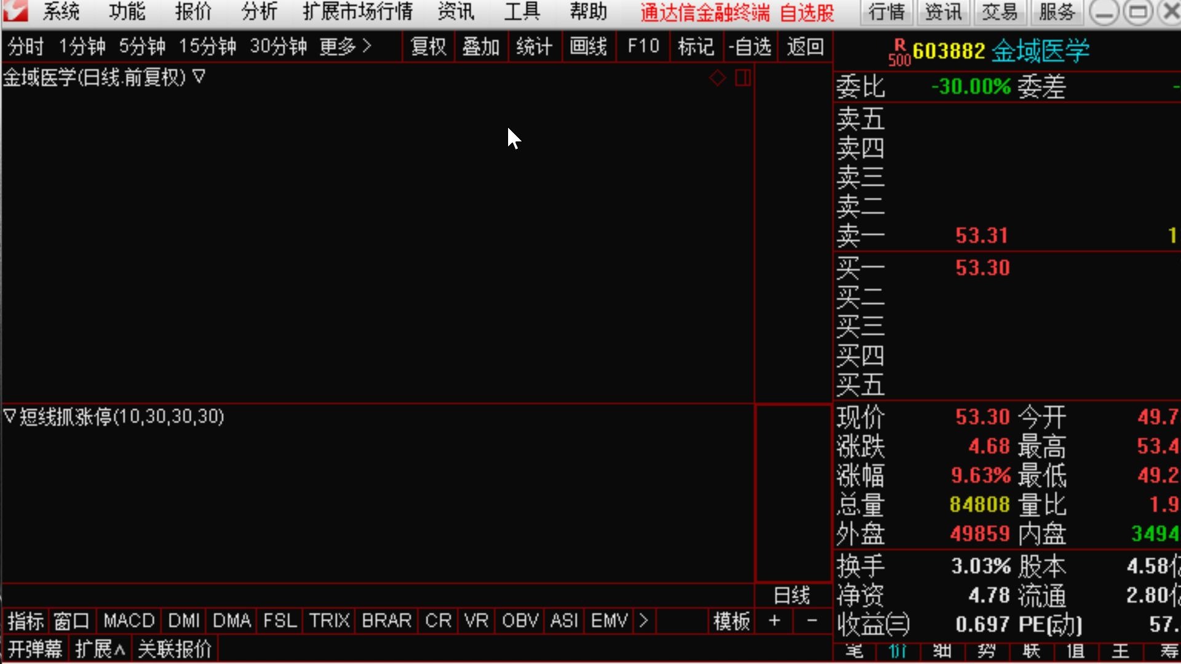Switch to the 价 tab at bottom right

pos(898,651)
